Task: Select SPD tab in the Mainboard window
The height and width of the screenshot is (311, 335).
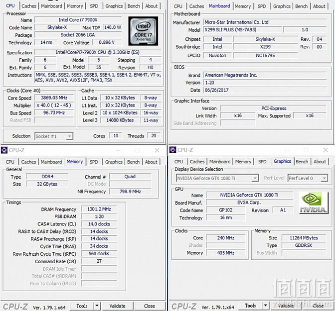Action: tap(262, 6)
